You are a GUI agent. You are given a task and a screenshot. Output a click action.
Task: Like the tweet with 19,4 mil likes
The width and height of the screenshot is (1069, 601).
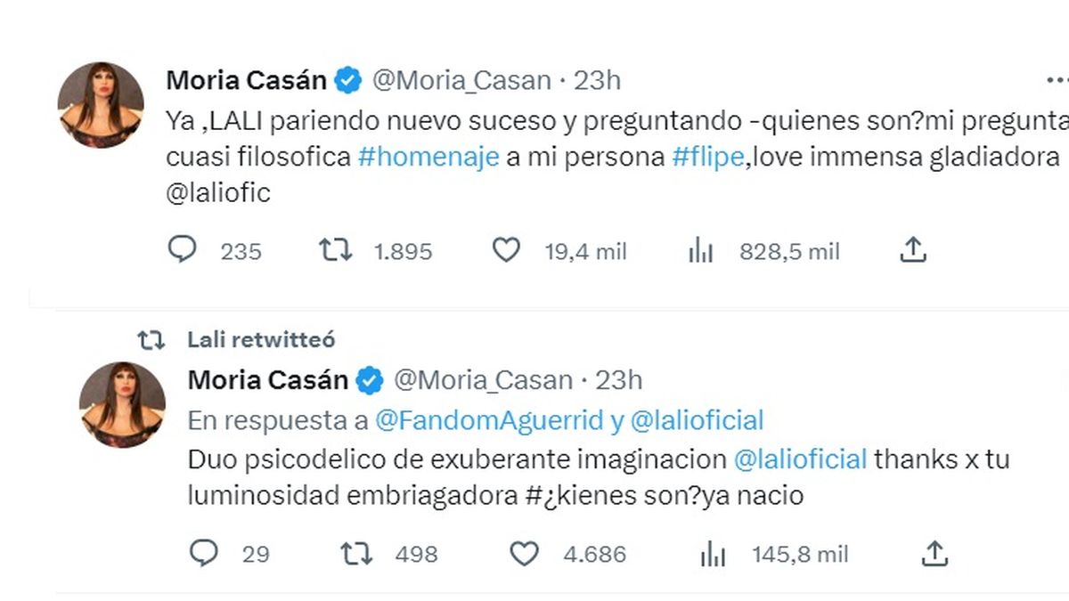(x=506, y=251)
